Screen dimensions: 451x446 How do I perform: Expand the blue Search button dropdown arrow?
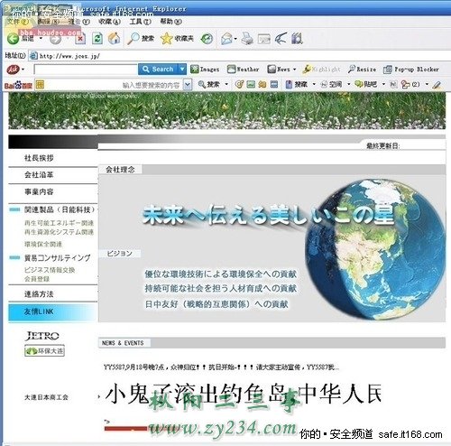tap(182, 70)
